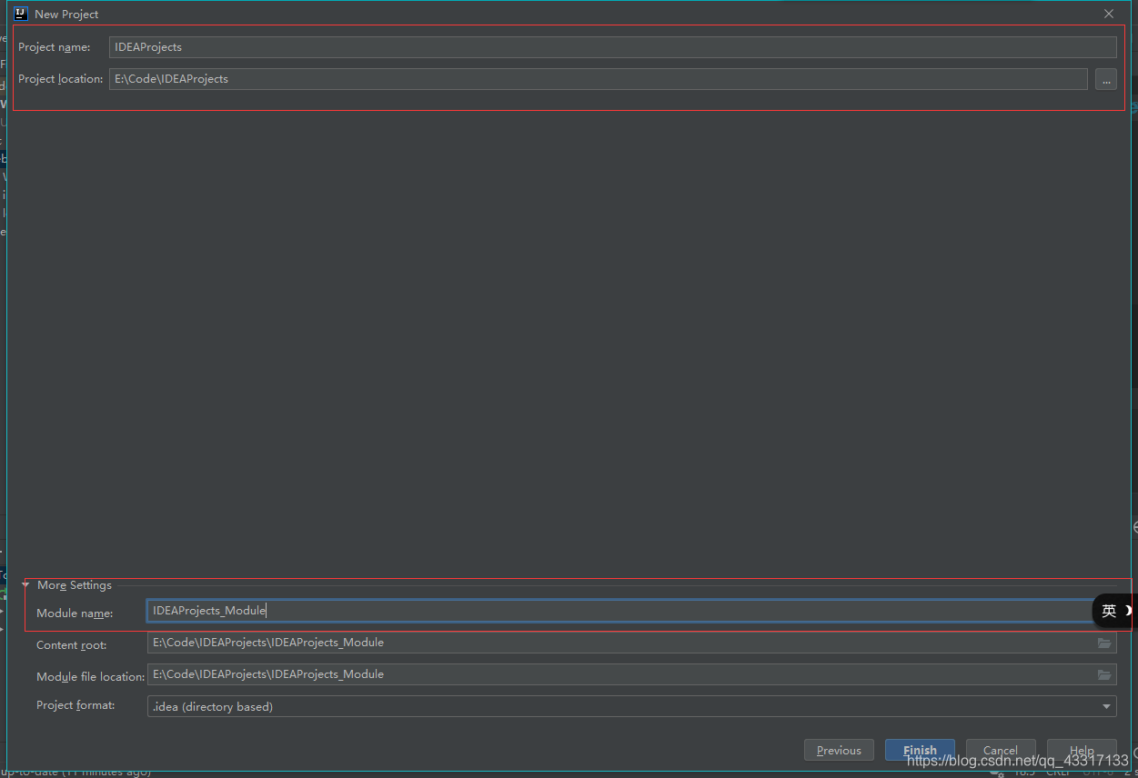Click the IntelliJ IDEA icon in title bar
Viewport: 1138px width, 778px height.
21,14
